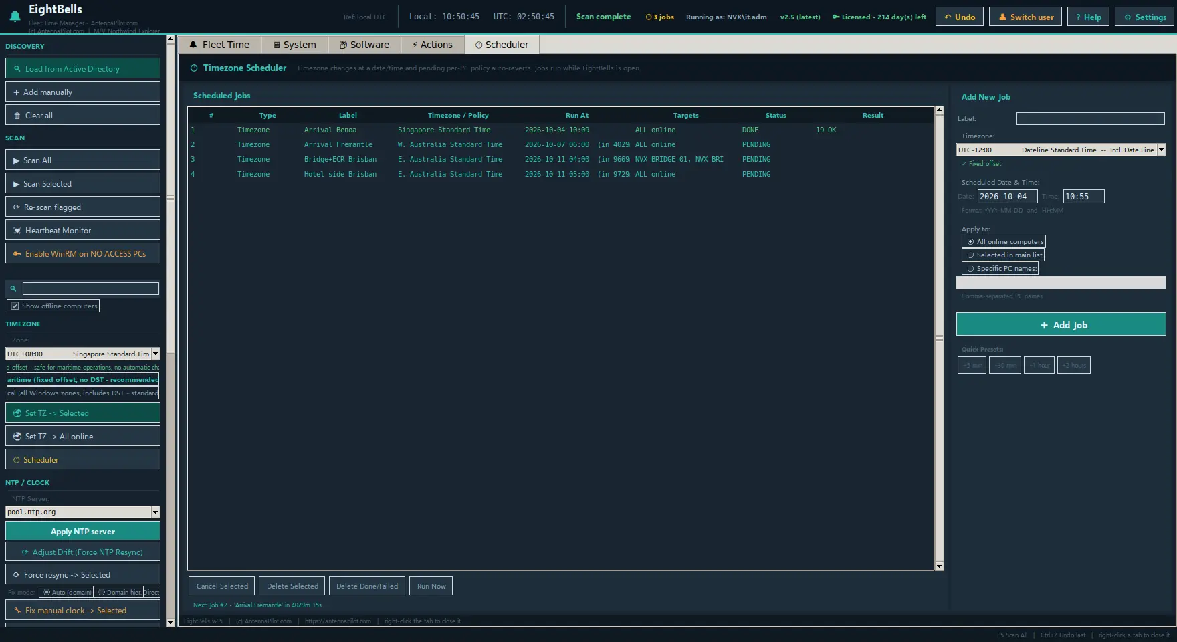Image resolution: width=1177 pixels, height=642 pixels.
Task: Click the 3 jobs clock indicator
Action: pyautogui.click(x=659, y=17)
